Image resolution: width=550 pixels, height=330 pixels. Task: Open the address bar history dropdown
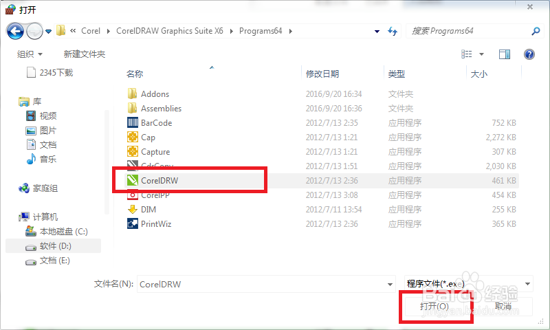(x=377, y=32)
